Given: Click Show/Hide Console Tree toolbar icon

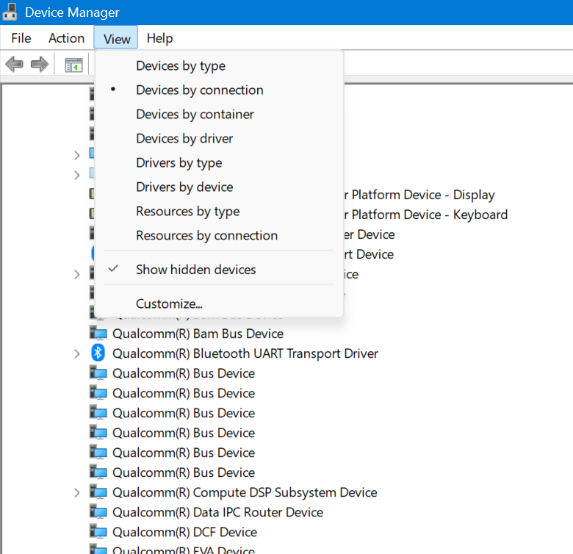Looking at the screenshot, I should click(x=73, y=65).
